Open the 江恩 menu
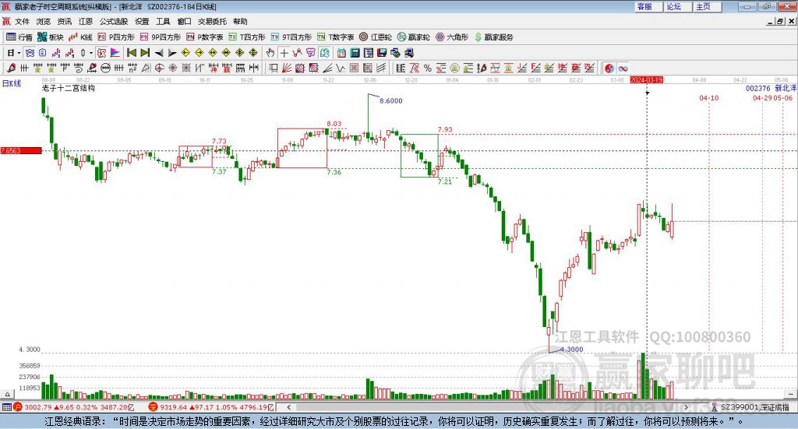The image size is (798, 429). click(86, 21)
